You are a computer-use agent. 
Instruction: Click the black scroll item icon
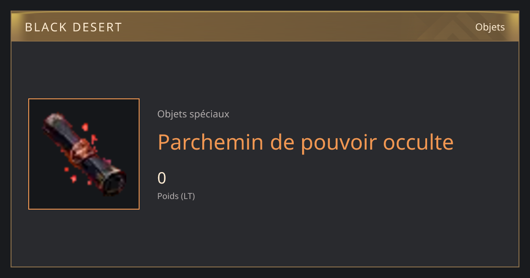point(84,154)
